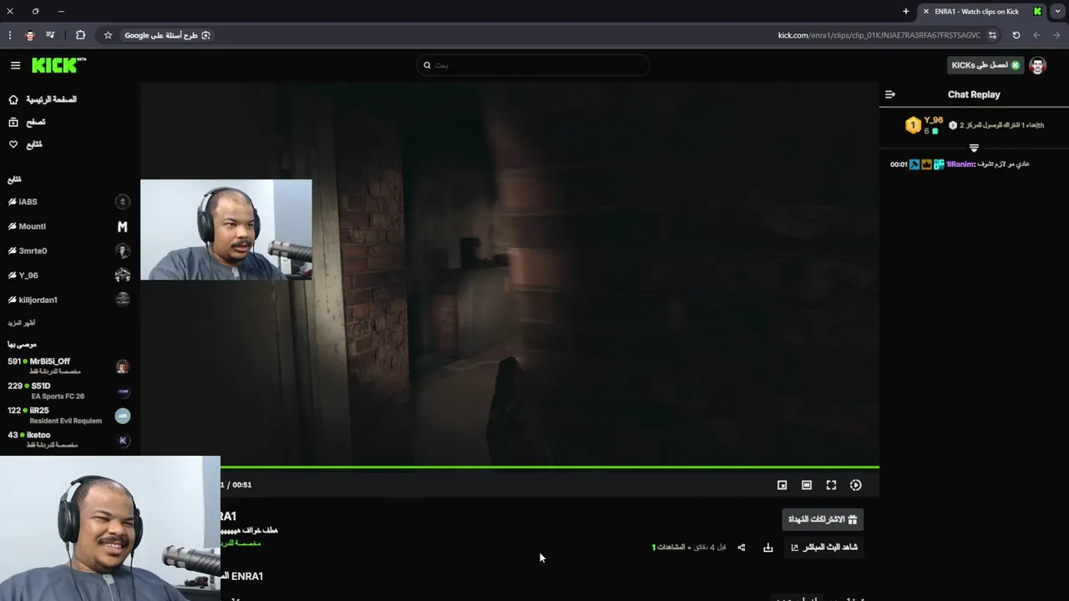Open recommended channel iiR25
The height and width of the screenshot is (601, 1069).
68,416
